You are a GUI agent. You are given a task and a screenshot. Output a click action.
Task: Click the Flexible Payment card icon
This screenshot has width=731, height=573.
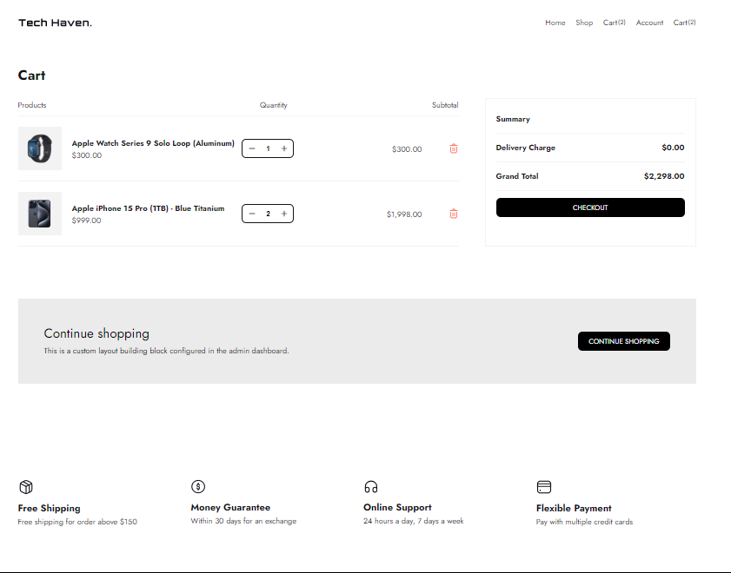click(x=544, y=487)
